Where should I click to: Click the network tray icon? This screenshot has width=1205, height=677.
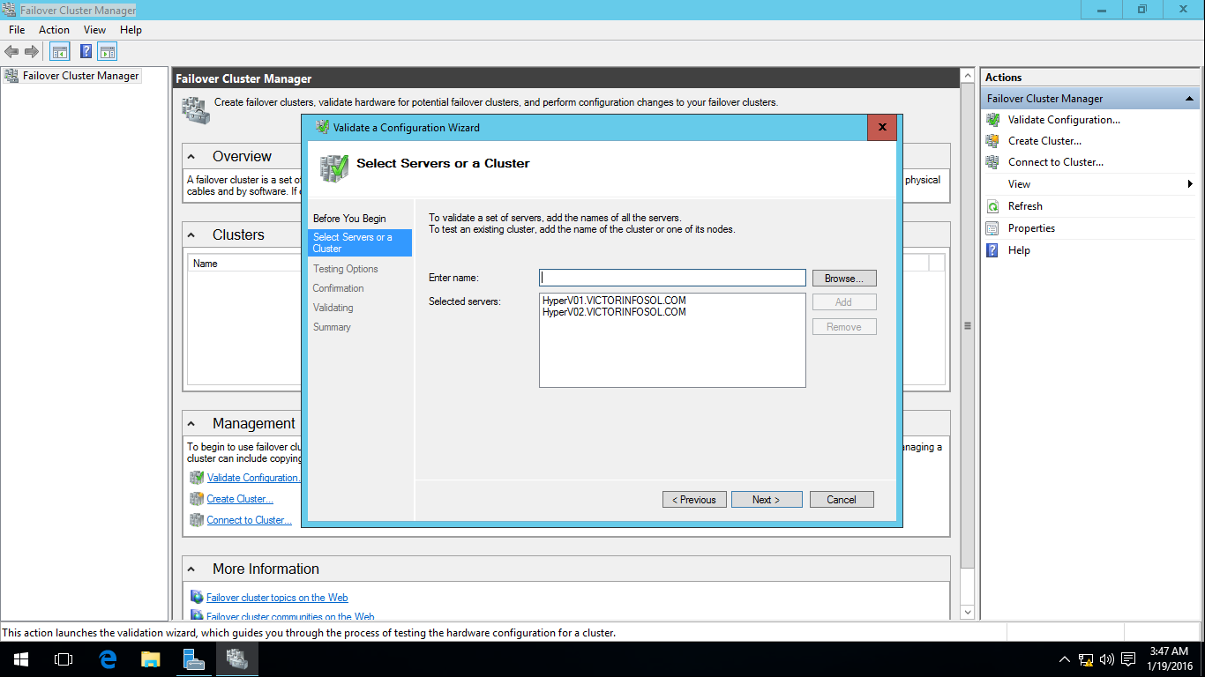[x=1086, y=659]
